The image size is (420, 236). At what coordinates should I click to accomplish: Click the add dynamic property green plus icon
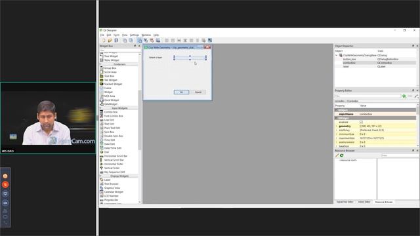pyautogui.click(x=404, y=96)
